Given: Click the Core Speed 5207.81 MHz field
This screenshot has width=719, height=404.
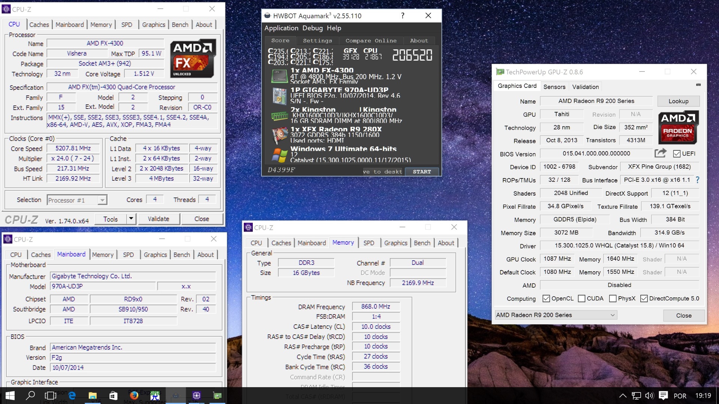Looking at the screenshot, I should pyautogui.click(x=73, y=149).
